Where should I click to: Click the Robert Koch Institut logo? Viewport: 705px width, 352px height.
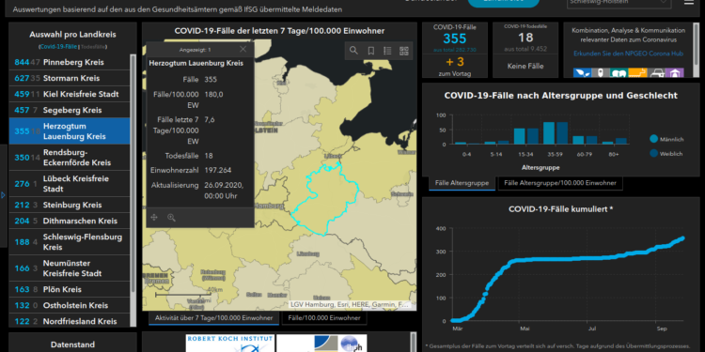pyautogui.click(x=229, y=343)
